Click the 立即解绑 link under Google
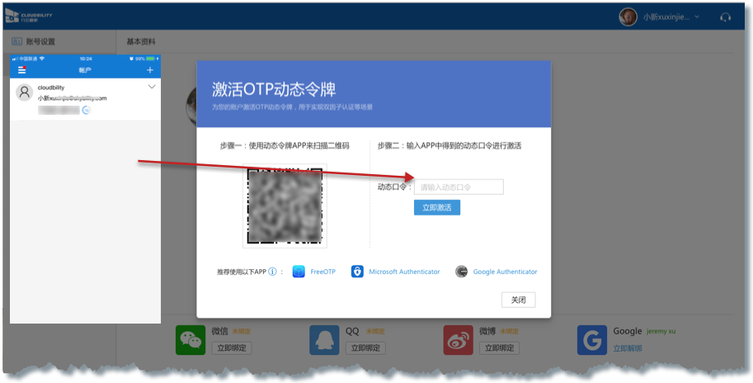The image size is (753, 383). pos(628,348)
